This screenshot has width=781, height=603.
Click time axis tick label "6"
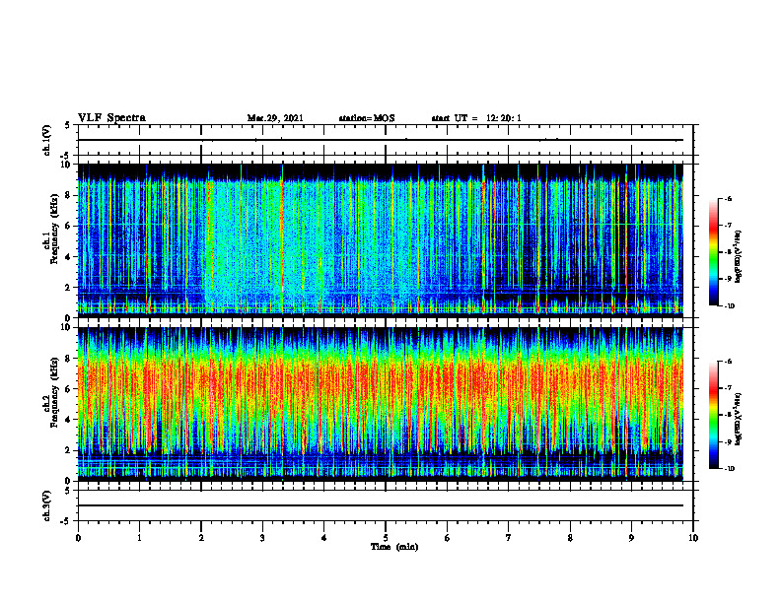(x=448, y=538)
